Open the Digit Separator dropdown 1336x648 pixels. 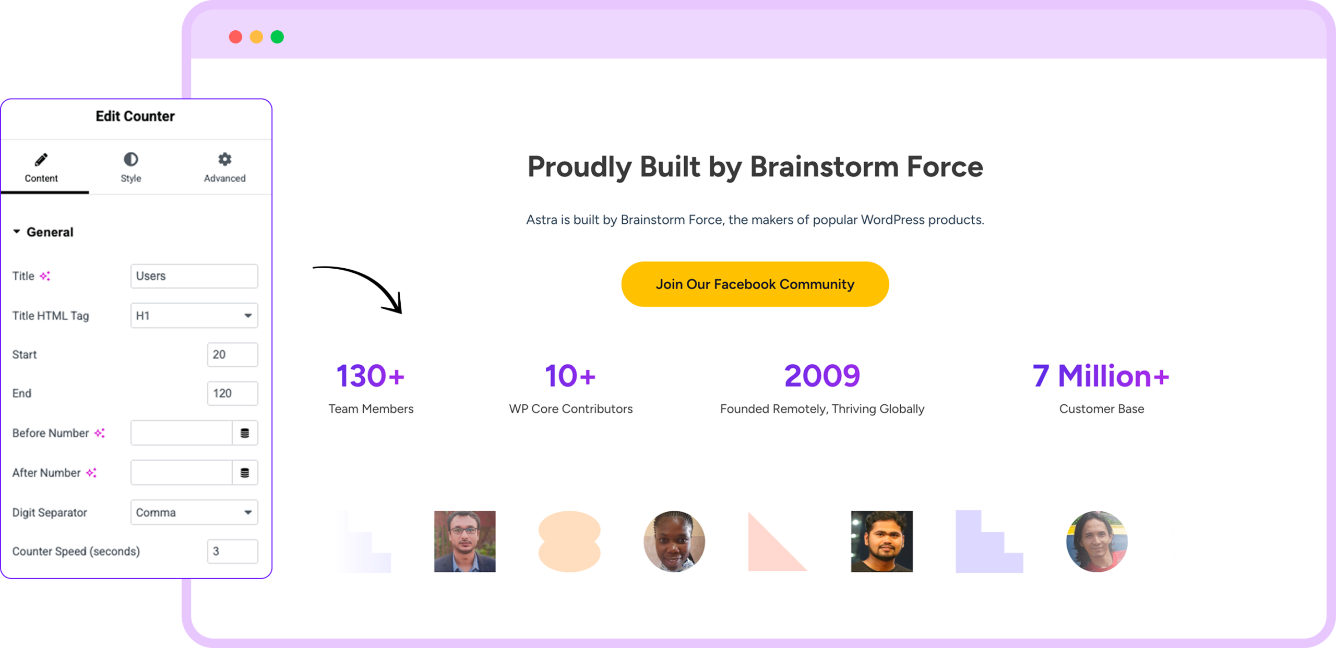coord(194,512)
